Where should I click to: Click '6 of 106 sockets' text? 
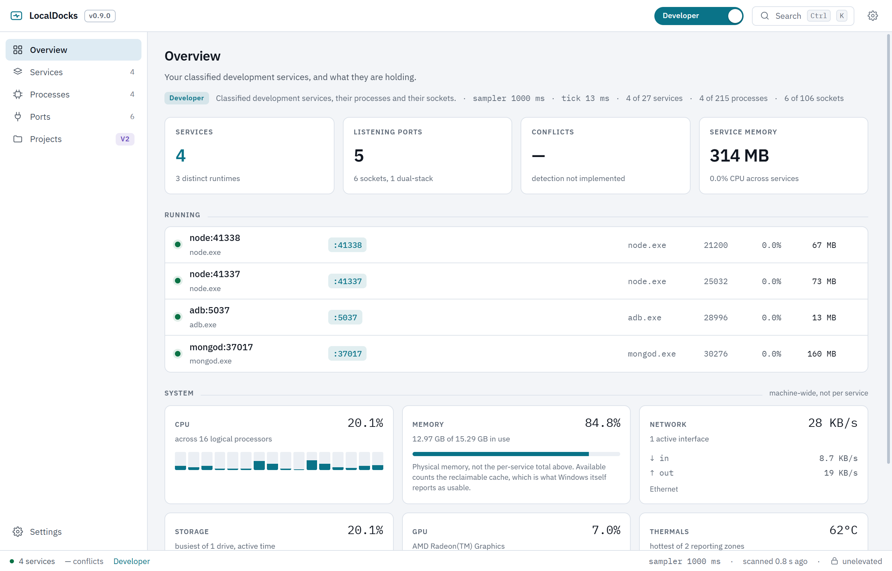[814, 98]
